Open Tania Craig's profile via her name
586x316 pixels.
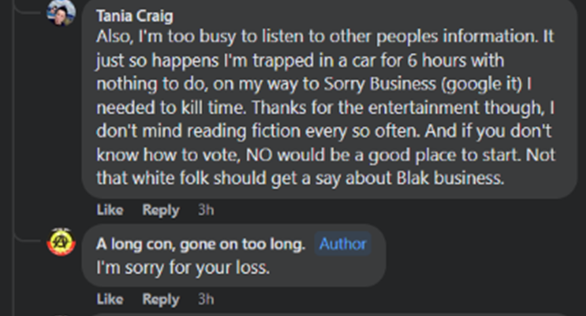click(134, 15)
